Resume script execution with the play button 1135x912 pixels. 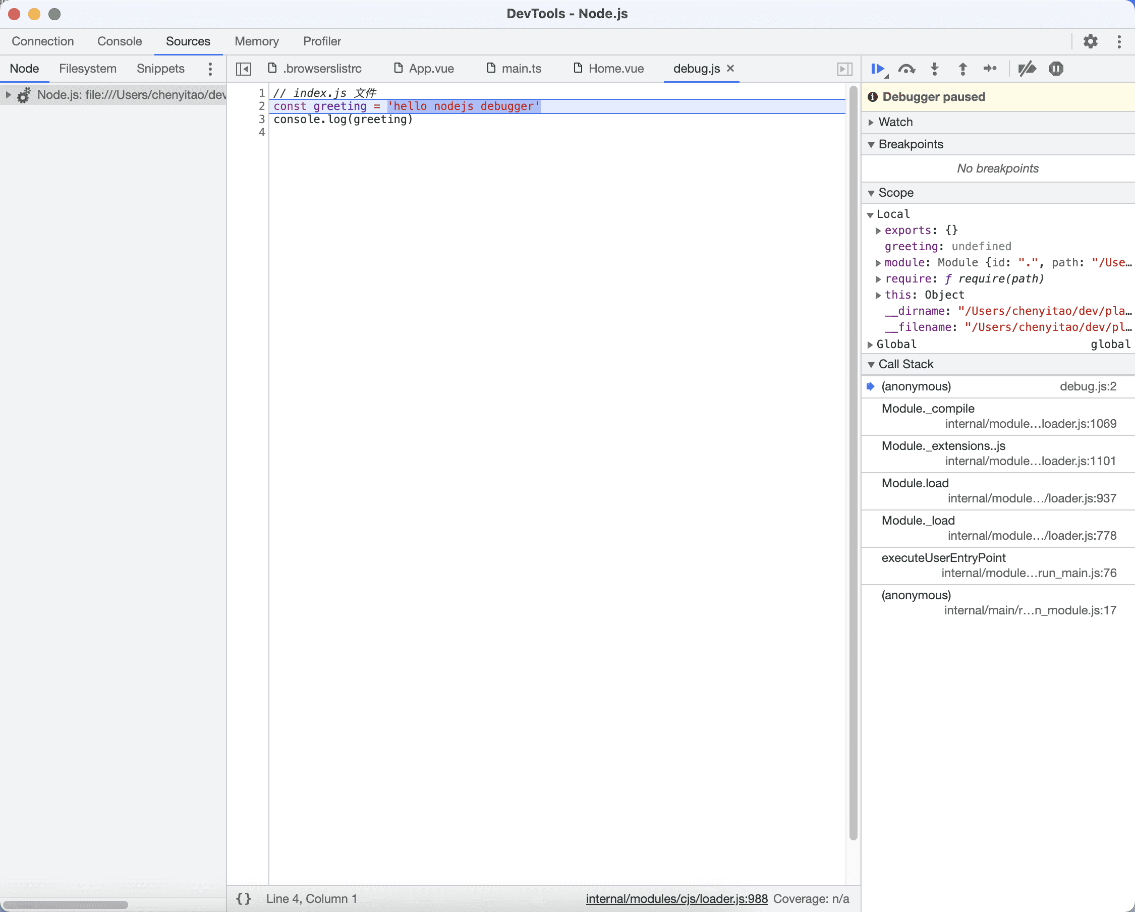click(878, 69)
